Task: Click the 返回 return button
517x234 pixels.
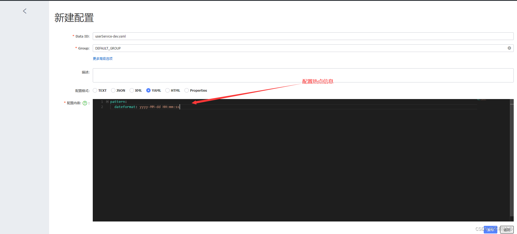Action: (507, 229)
